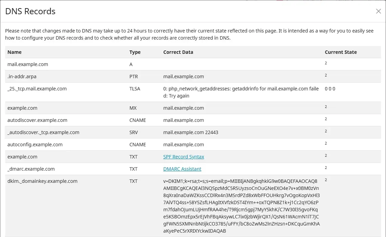The image size is (386, 237).
Task: Click the Current State column header
Action: [341, 52]
